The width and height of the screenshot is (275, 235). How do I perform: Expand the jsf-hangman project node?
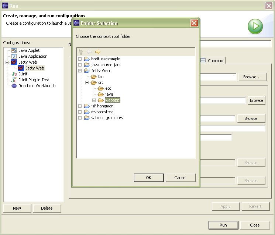click(x=80, y=106)
